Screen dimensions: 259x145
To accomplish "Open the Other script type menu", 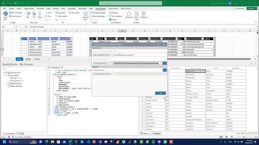I will coord(40,15).
